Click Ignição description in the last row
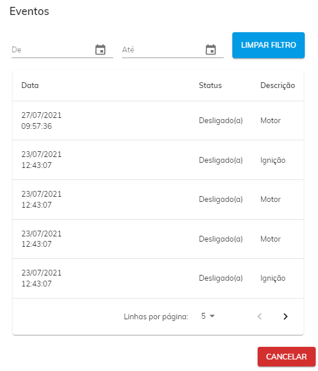 pyautogui.click(x=273, y=278)
